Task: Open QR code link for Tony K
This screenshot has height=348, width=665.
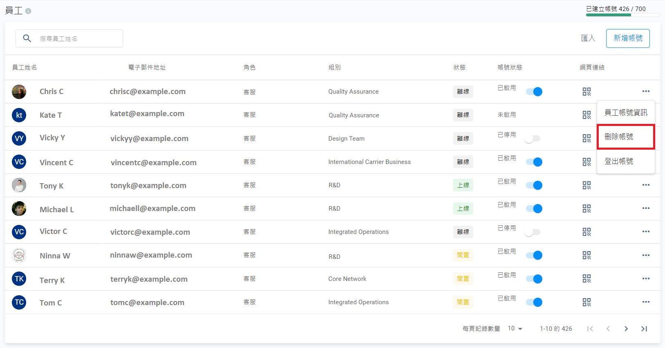Action: 586,185
